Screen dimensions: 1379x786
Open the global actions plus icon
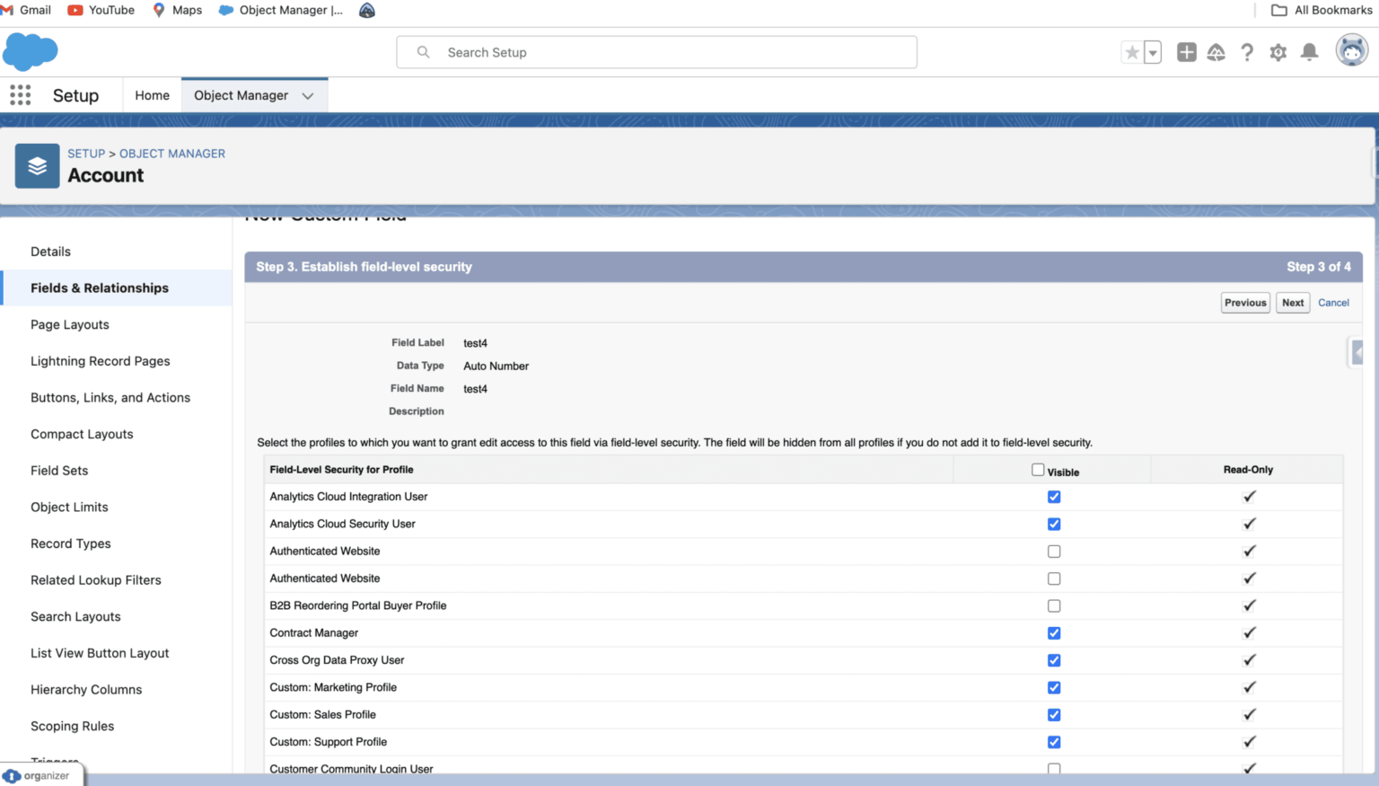[x=1186, y=52]
